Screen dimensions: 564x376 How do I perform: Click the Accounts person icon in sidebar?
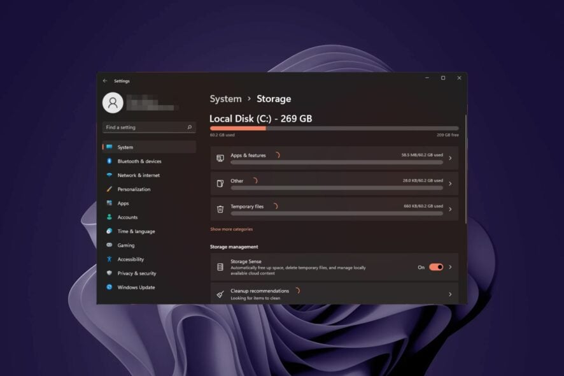(x=109, y=217)
